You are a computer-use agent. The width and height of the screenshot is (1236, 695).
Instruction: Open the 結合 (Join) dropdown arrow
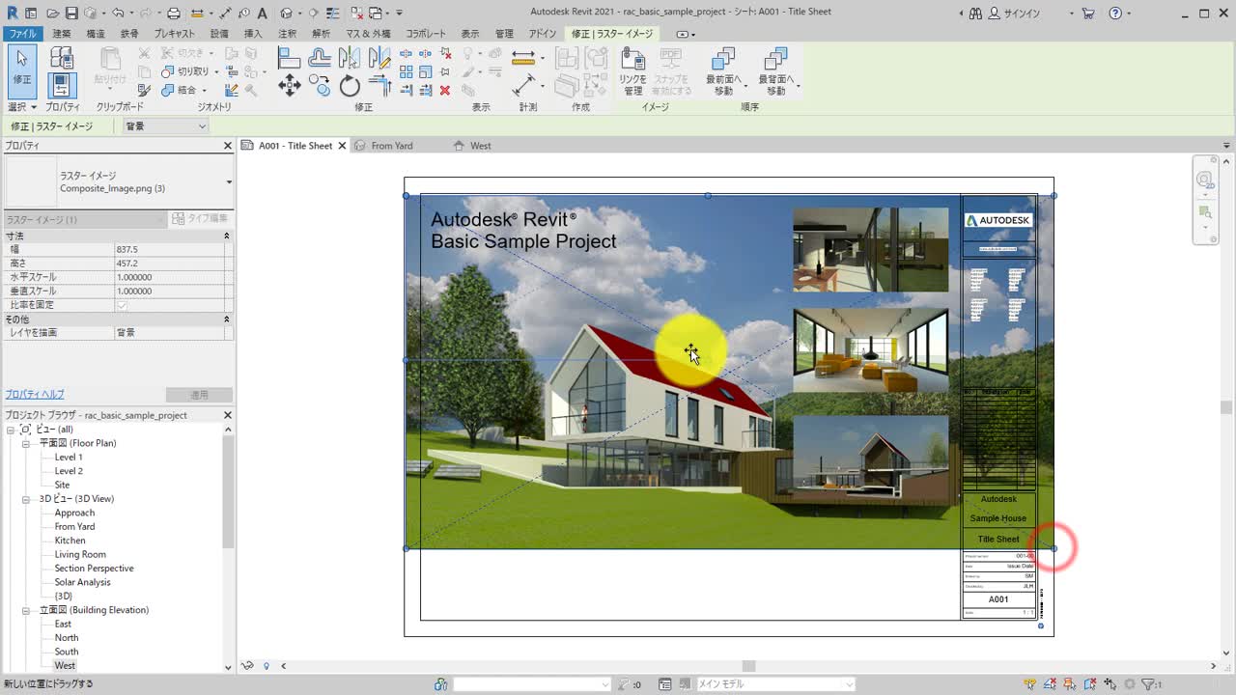(x=206, y=90)
